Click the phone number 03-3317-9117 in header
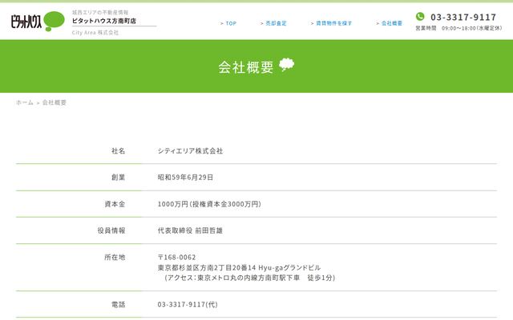Screen dimensions: 513x320 (463, 17)
